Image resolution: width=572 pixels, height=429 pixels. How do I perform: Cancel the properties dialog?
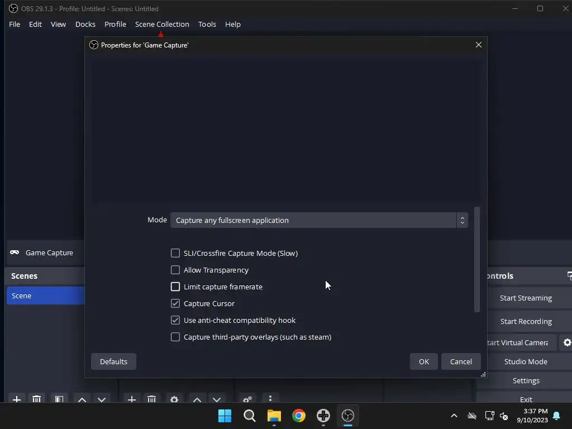coord(461,361)
